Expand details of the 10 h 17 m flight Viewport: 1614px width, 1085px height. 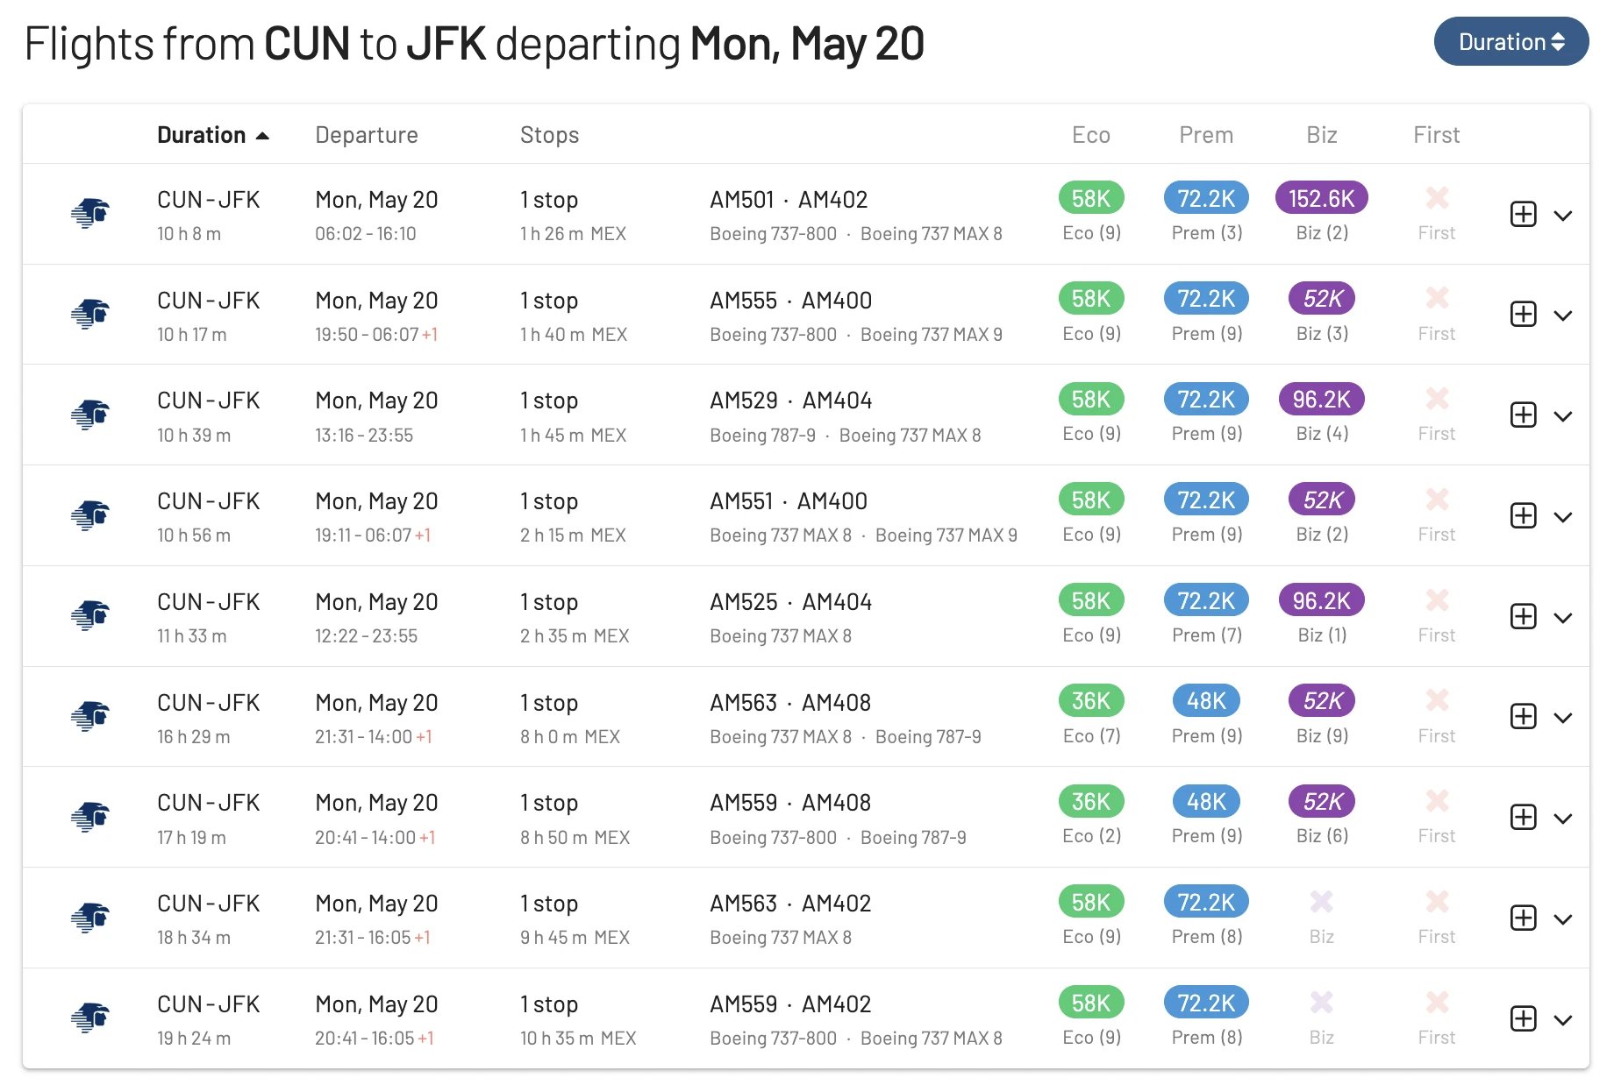(1563, 316)
